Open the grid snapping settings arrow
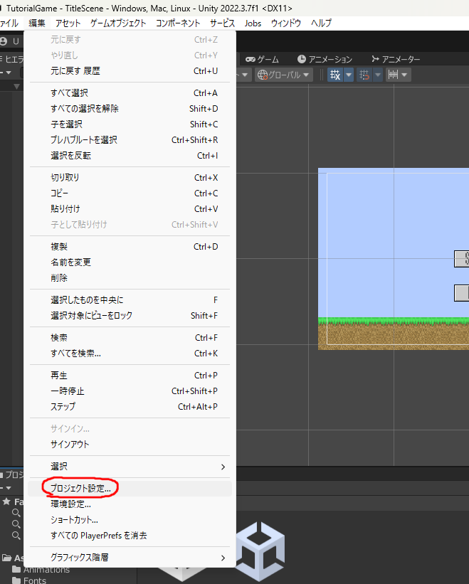Screen dimensions: 469x584 pos(378,75)
